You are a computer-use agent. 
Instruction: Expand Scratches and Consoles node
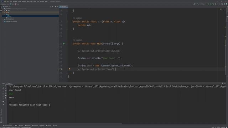pyautogui.click(x=3, y=22)
